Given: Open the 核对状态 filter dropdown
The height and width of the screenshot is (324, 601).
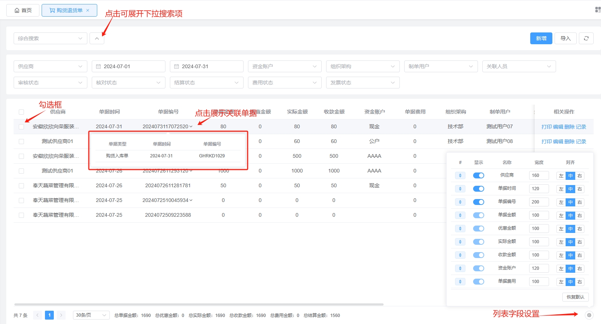Looking at the screenshot, I should tap(129, 83).
